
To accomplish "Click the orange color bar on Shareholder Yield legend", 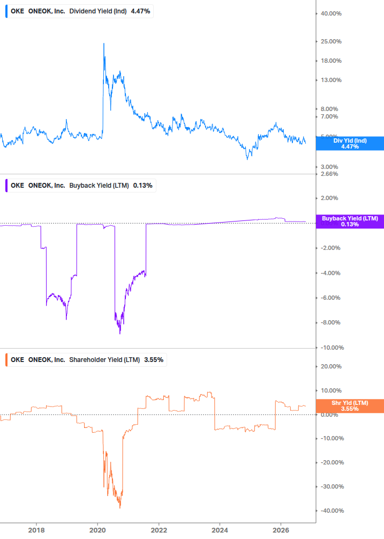I will pyautogui.click(x=6, y=360).
